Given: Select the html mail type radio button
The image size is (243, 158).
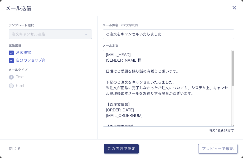Looking at the screenshot, I should click(x=11, y=86).
